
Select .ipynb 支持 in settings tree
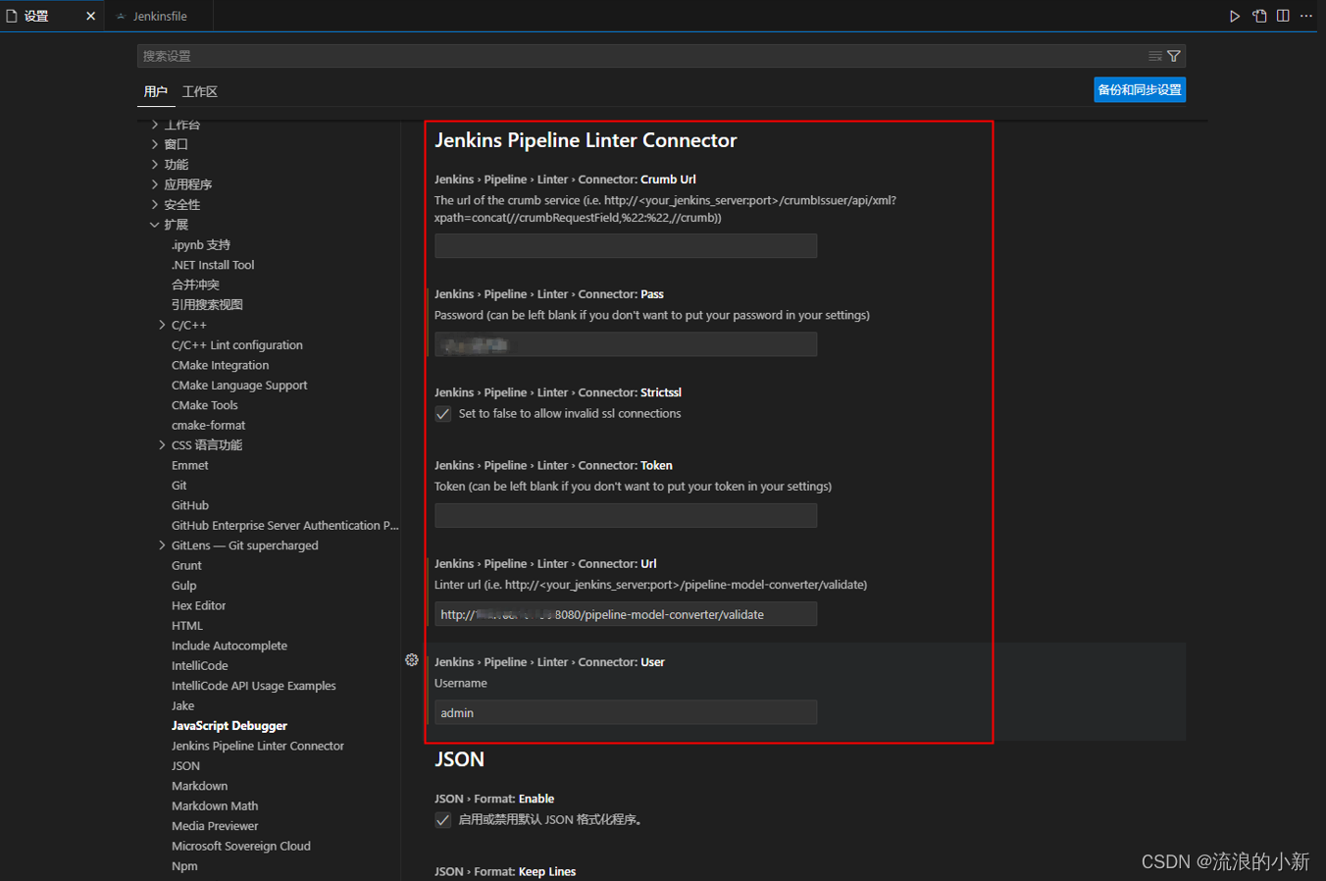point(201,245)
